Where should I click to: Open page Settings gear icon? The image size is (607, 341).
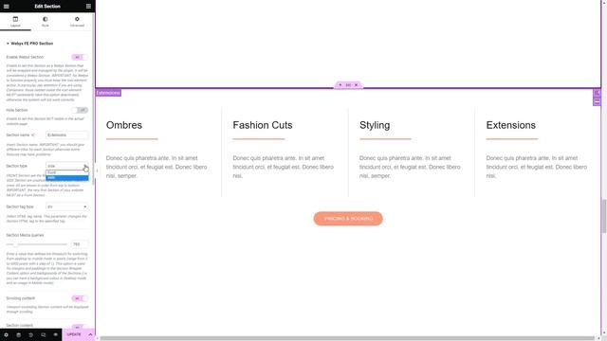(x=7, y=334)
